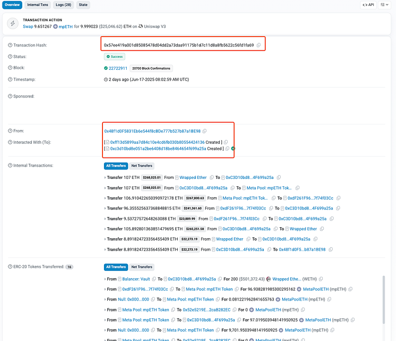Switch to the Logs (28) tab
The height and width of the screenshot is (341, 396).
63,5
